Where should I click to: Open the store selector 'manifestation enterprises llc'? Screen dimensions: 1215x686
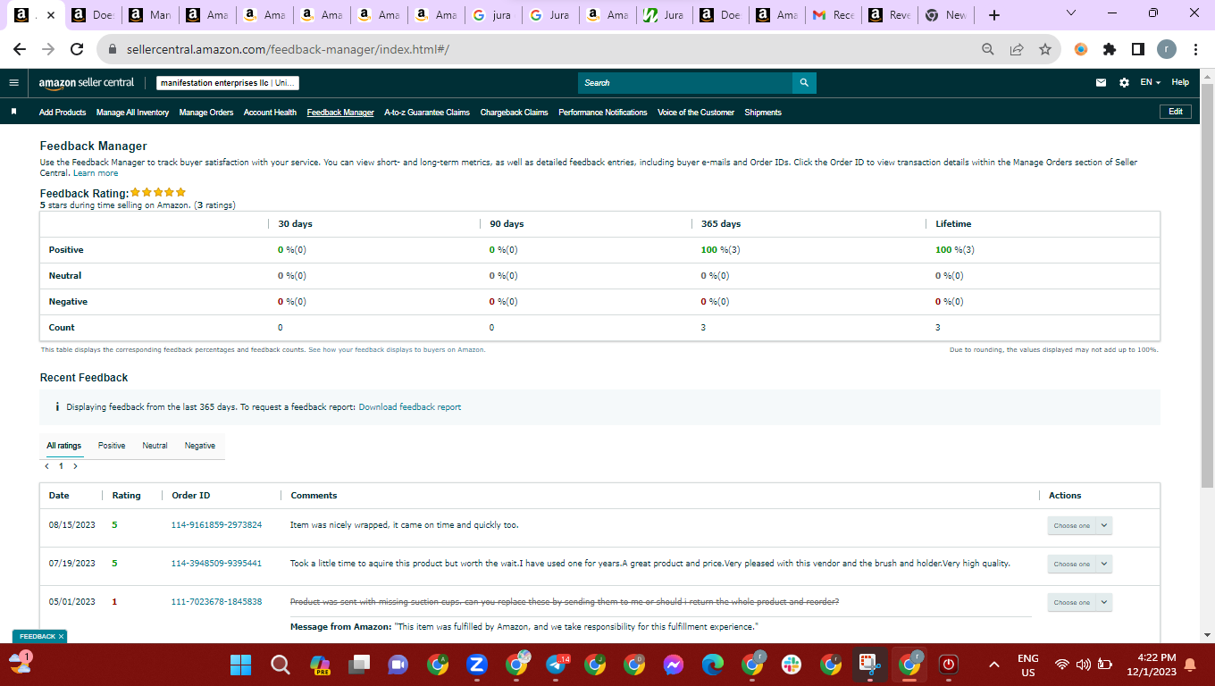[x=228, y=83]
